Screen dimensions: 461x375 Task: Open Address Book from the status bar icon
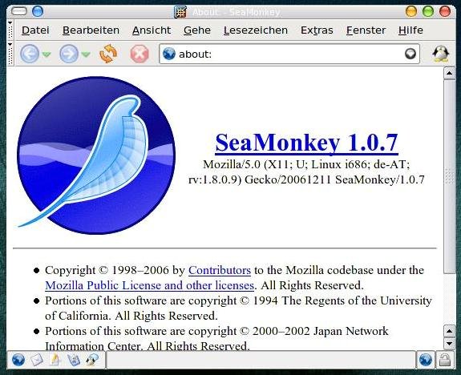point(74,360)
